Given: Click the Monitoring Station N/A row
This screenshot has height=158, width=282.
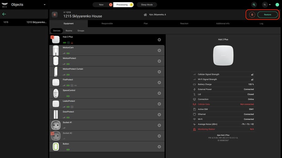Looking at the screenshot, I should click(223, 129).
